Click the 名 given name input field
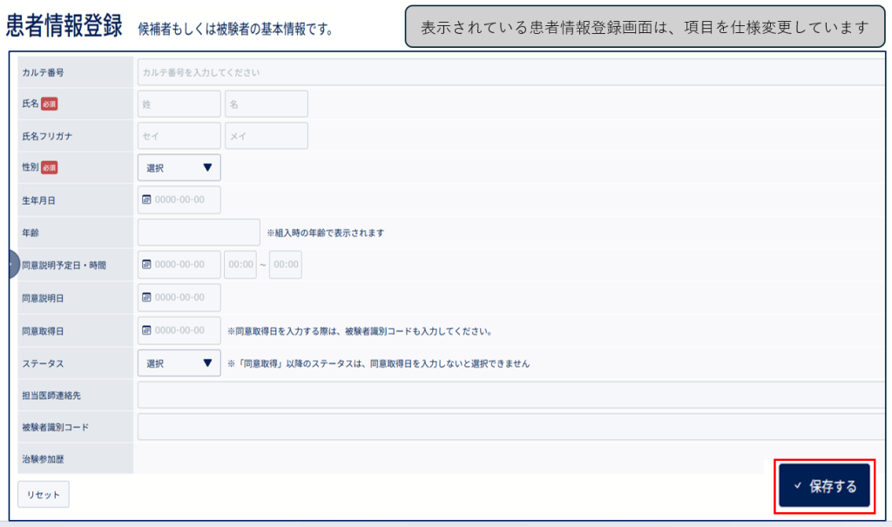This screenshot has width=892, height=527. 267,105
